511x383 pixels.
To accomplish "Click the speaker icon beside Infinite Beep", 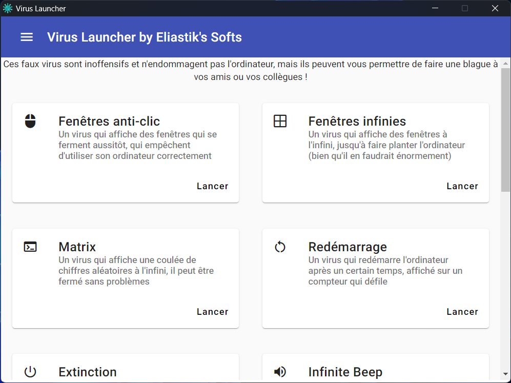I will pyautogui.click(x=280, y=372).
